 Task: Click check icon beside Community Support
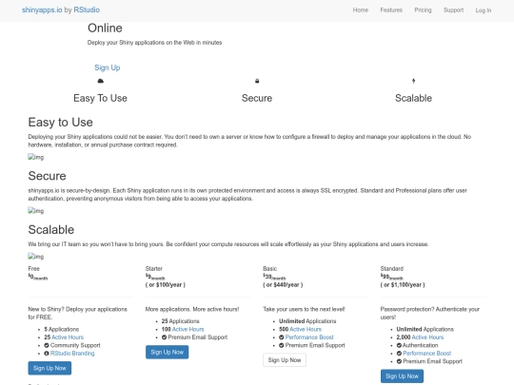pos(47,345)
